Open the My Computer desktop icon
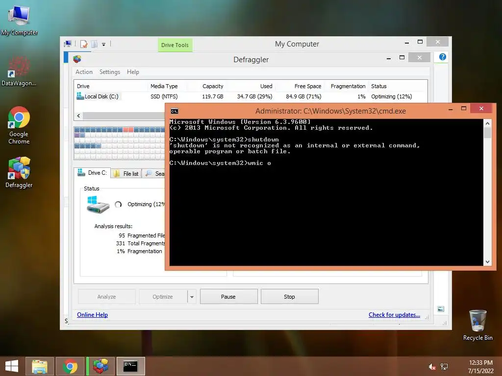Screen dimensions: 502x376 tap(19, 20)
